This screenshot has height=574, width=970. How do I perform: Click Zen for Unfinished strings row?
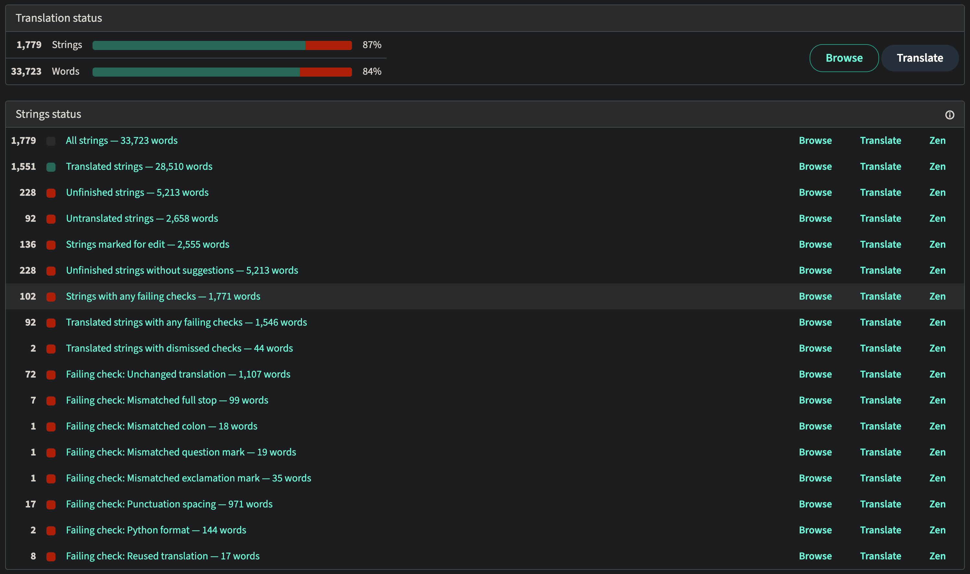pos(937,192)
